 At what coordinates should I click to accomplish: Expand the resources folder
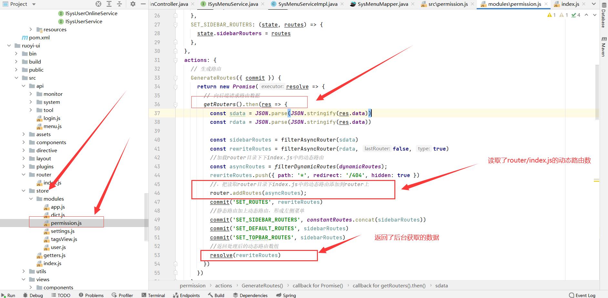coord(31,29)
